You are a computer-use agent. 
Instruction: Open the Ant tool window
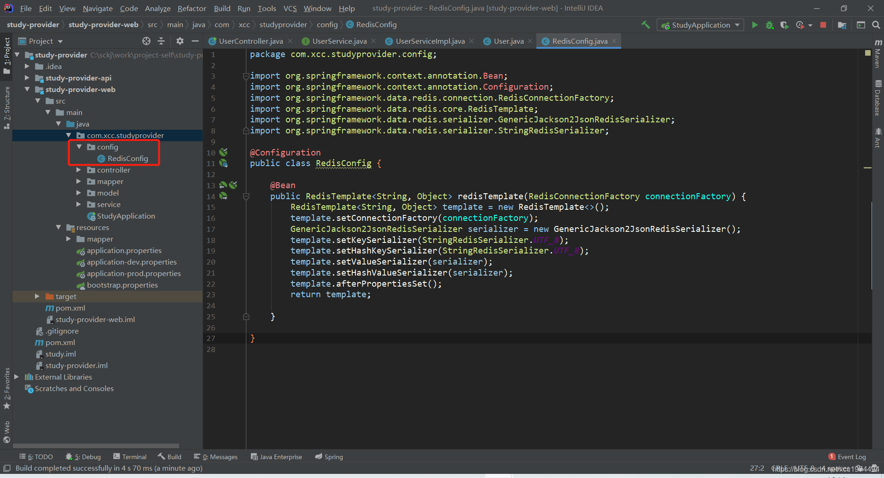click(x=878, y=138)
